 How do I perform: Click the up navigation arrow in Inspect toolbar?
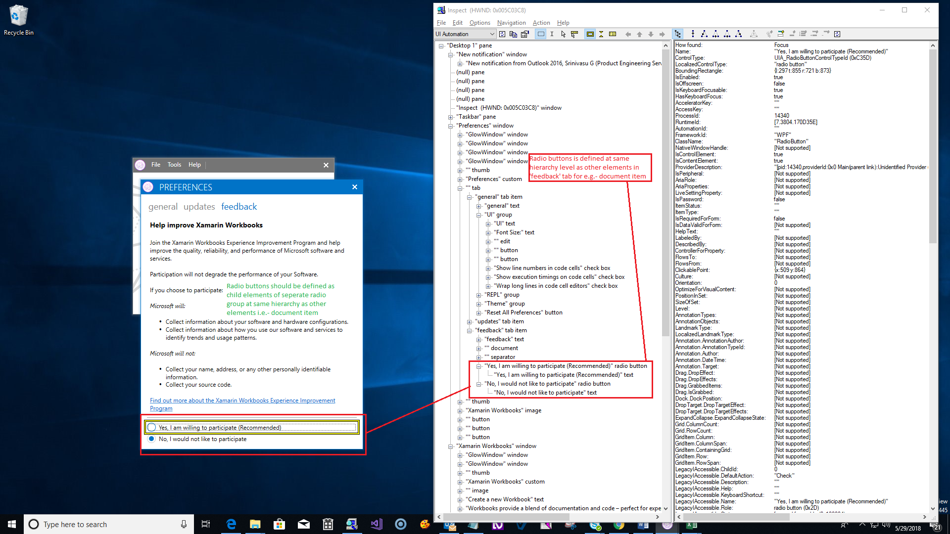tap(639, 34)
